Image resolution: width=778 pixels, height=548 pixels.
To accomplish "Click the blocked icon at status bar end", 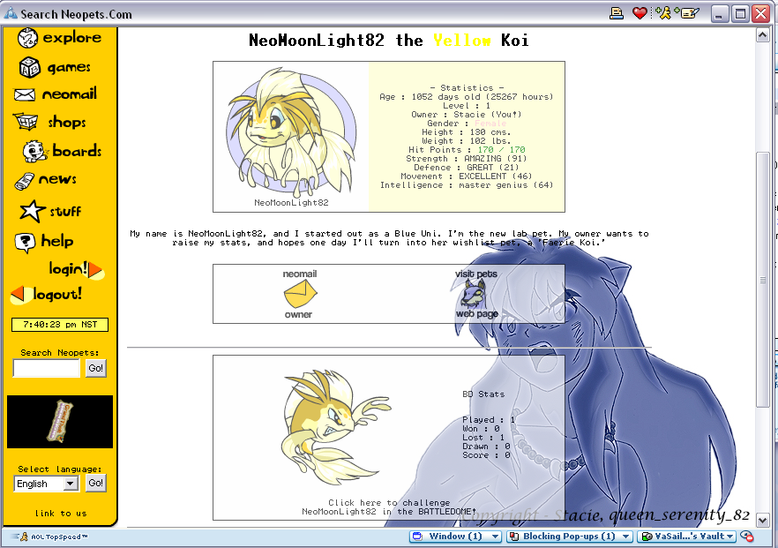I will [x=747, y=537].
